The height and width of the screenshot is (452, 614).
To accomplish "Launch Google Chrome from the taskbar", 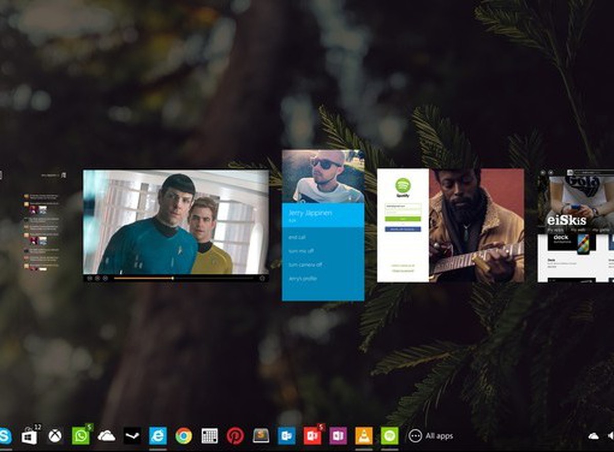I will pos(184,436).
